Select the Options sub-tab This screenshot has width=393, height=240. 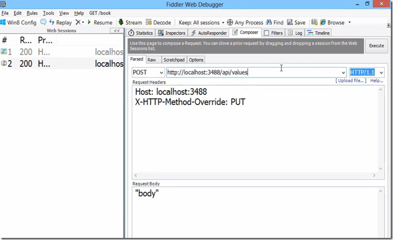pyautogui.click(x=196, y=60)
